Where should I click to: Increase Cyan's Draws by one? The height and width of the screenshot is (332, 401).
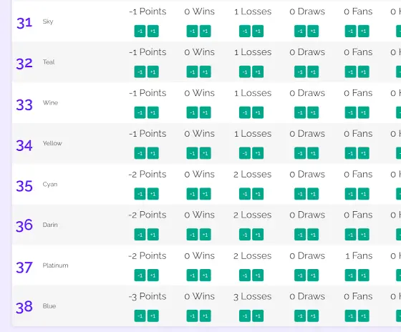[x=313, y=194]
